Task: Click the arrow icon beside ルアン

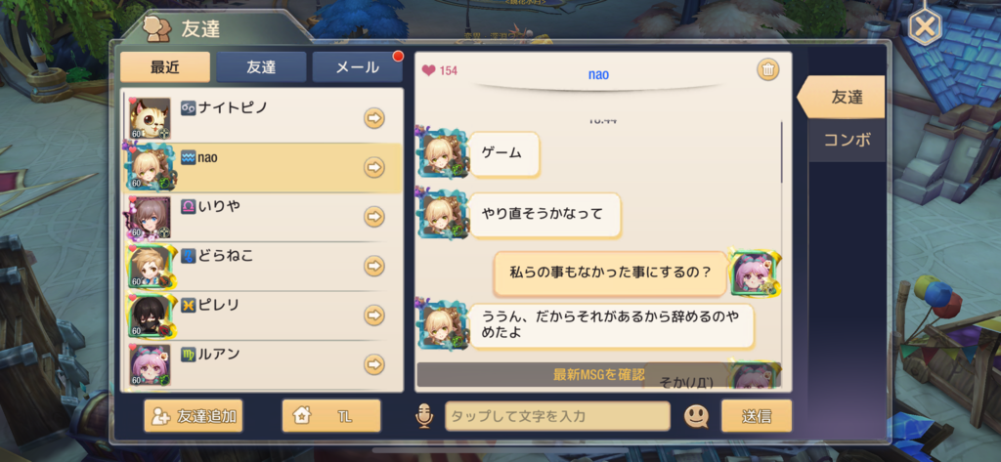Action: tap(374, 364)
